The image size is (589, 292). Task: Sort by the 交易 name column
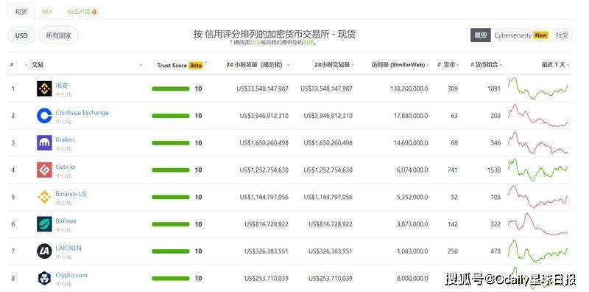[x=38, y=65]
